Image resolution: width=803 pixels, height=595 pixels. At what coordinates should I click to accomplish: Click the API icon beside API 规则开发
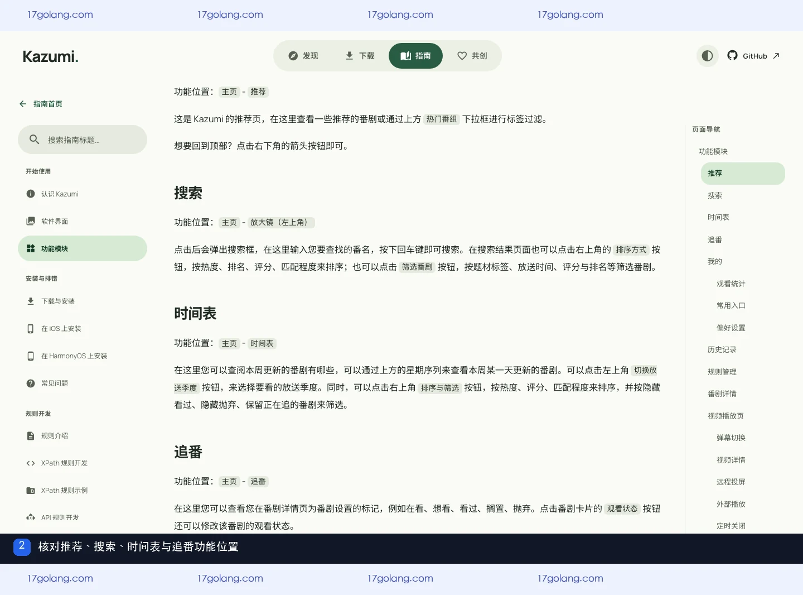click(31, 517)
